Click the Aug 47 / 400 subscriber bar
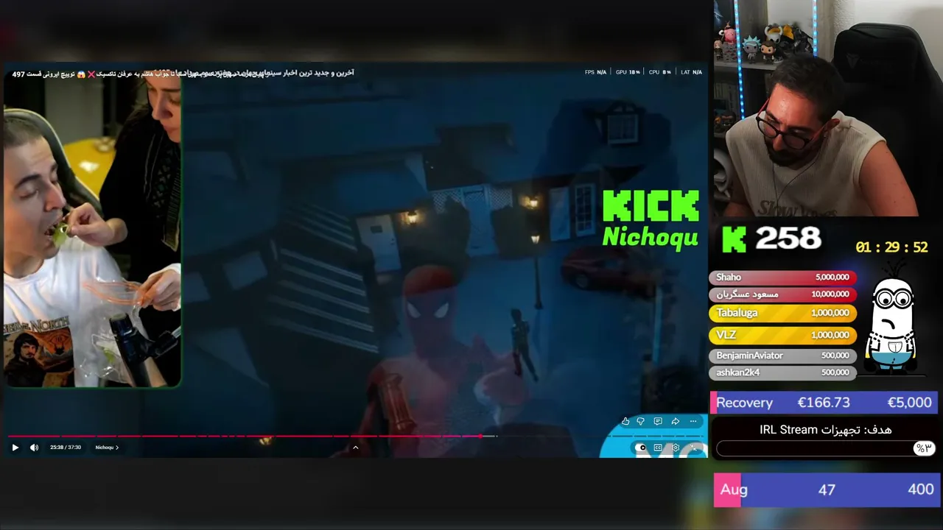 coord(826,490)
